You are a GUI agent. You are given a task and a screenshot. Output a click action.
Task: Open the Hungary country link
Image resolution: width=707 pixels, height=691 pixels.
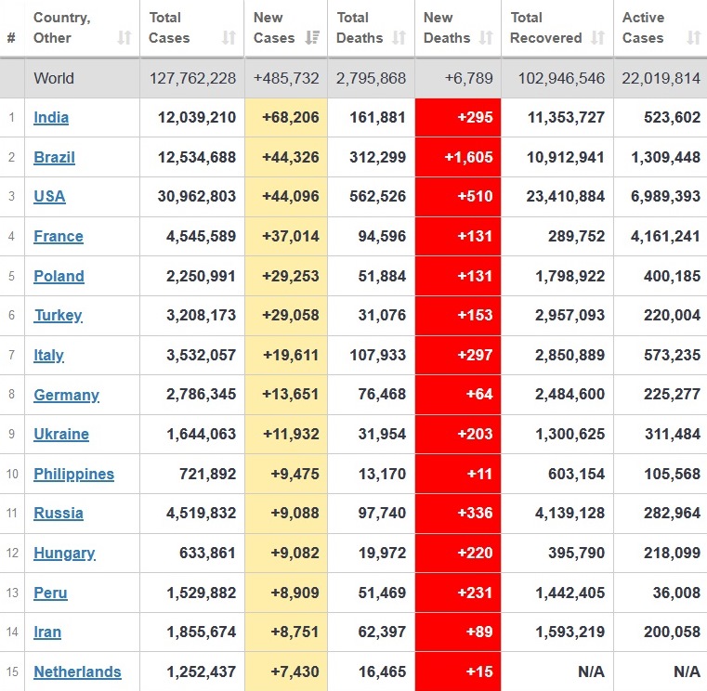coord(64,554)
